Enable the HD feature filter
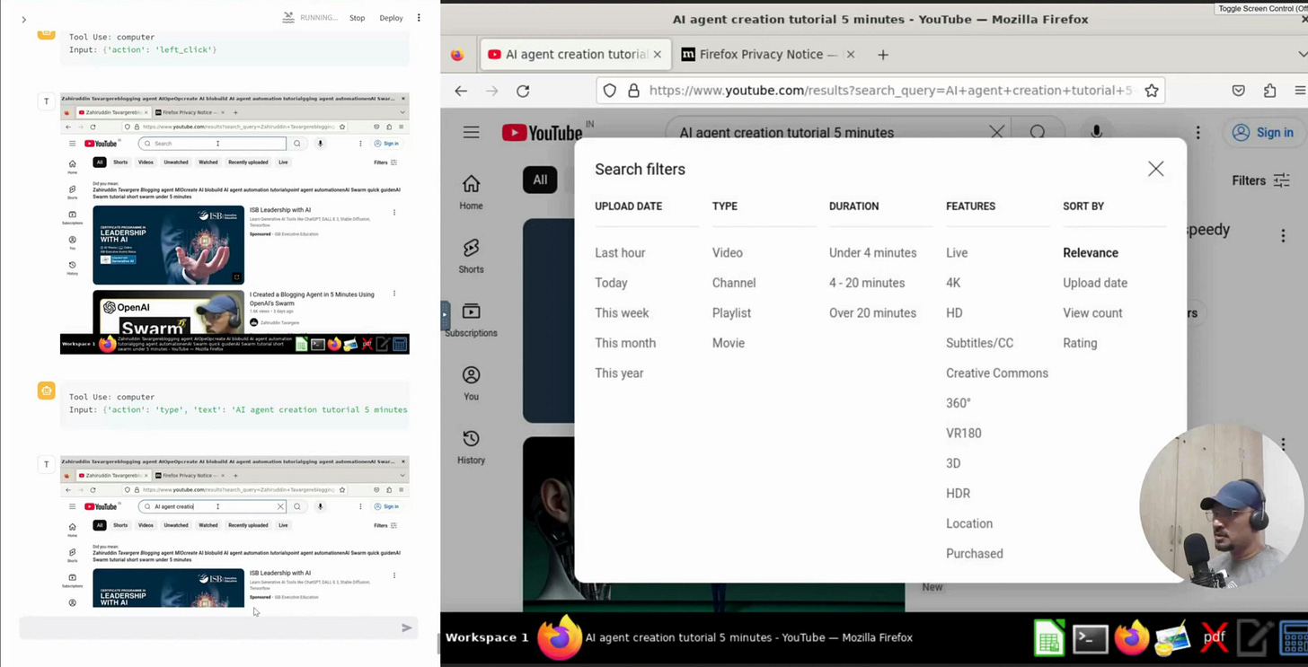 pos(954,313)
